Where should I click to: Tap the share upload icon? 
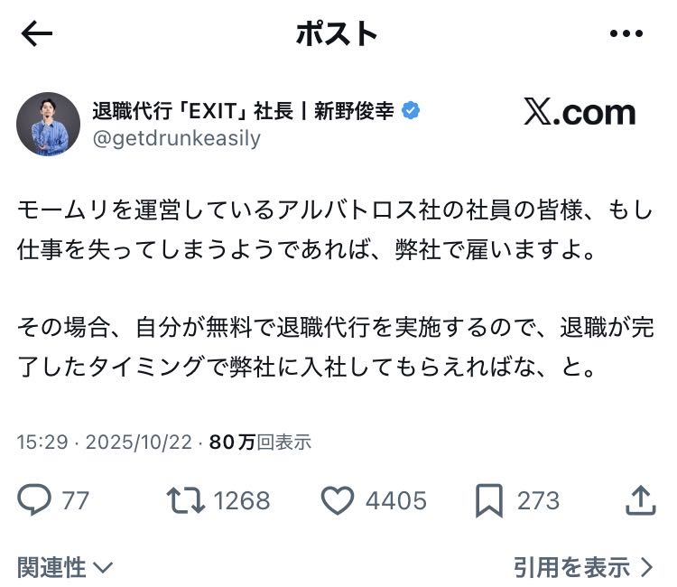639,499
